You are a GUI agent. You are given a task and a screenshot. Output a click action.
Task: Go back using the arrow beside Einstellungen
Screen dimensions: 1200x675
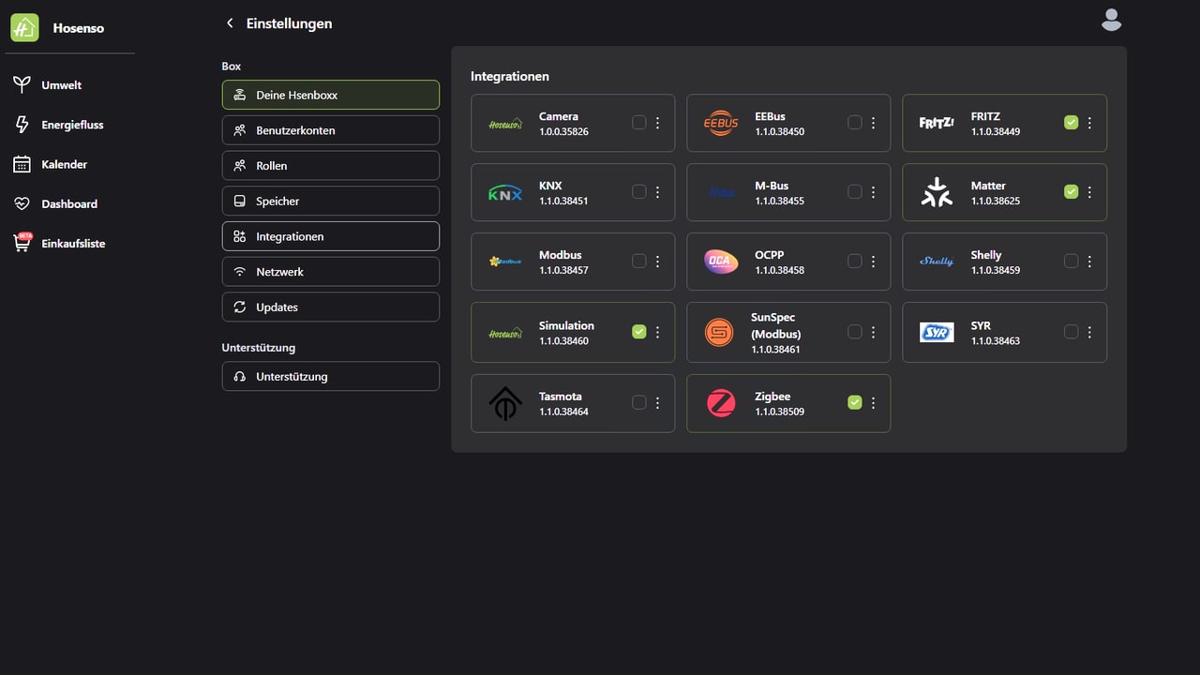tap(230, 23)
